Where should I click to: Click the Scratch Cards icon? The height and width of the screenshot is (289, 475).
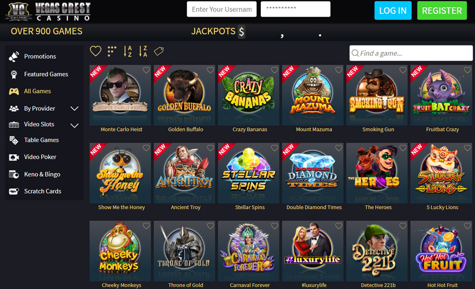pyautogui.click(x=14, y=192)
